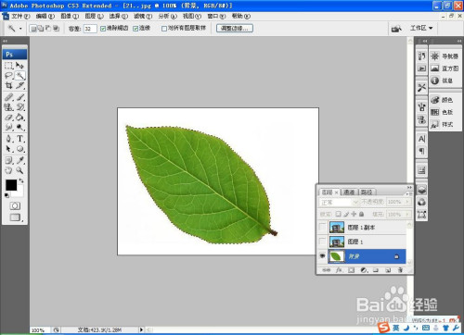Viewport: 464px width, 335px height.
Task: Reset default foreground and background colors
Action: coord(6,195)
